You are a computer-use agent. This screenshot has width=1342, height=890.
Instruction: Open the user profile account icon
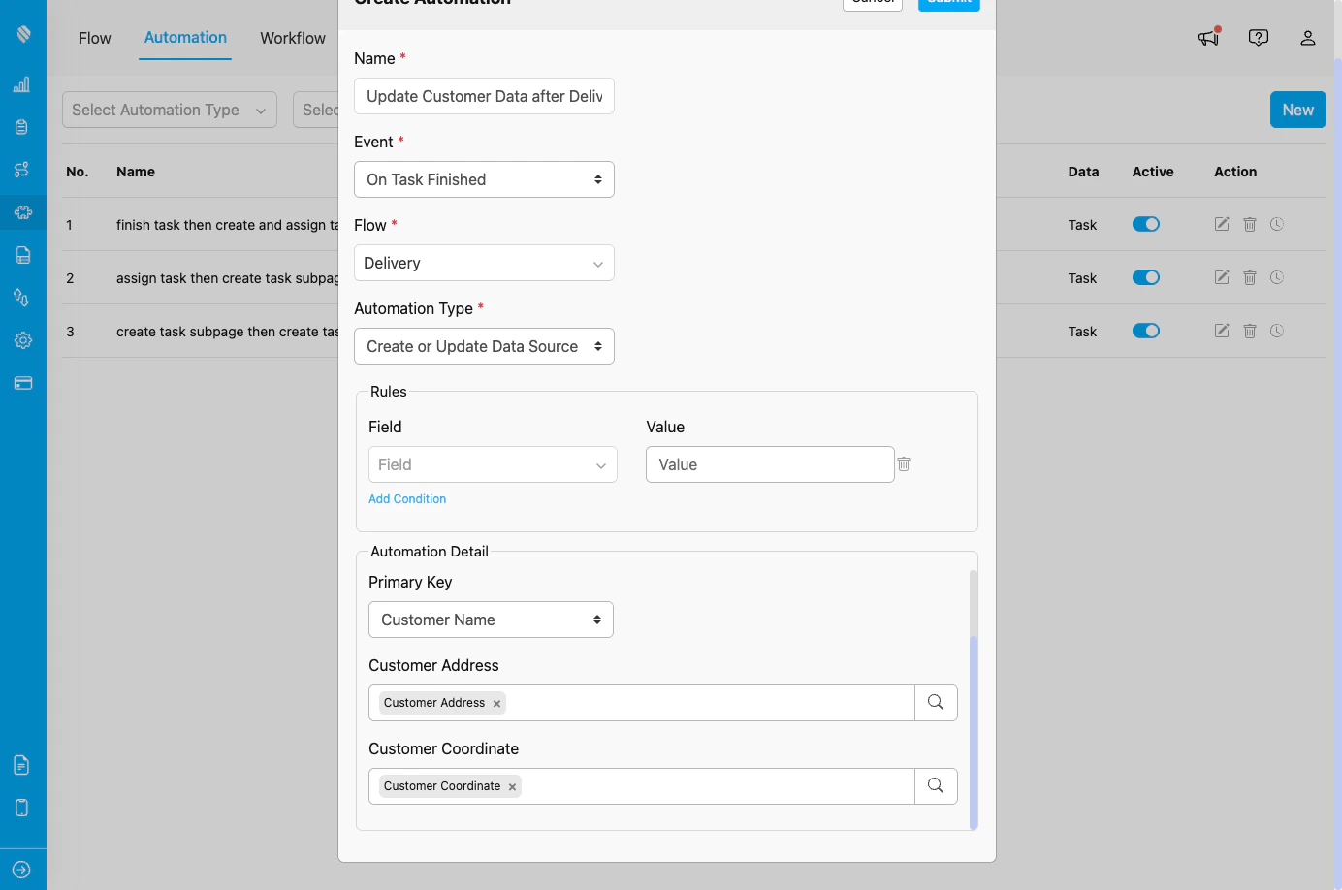tap(1308, 38)
